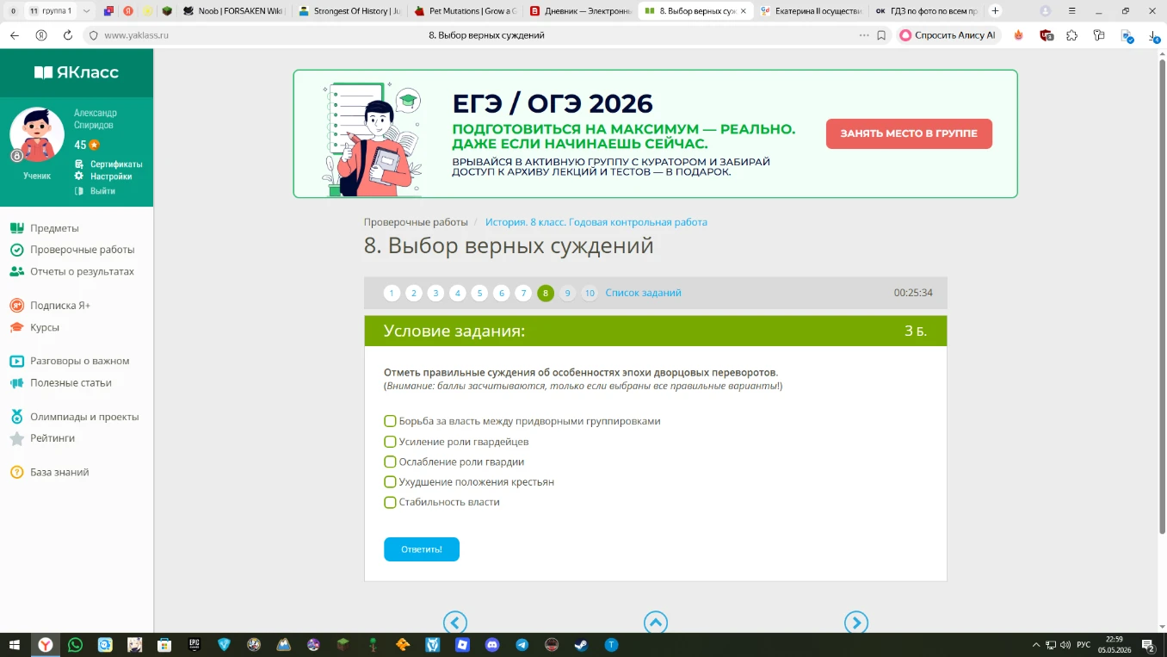Open a new browser tab with plus
The width and height of the screenshot is (1167, 657).
pos(996,11)
